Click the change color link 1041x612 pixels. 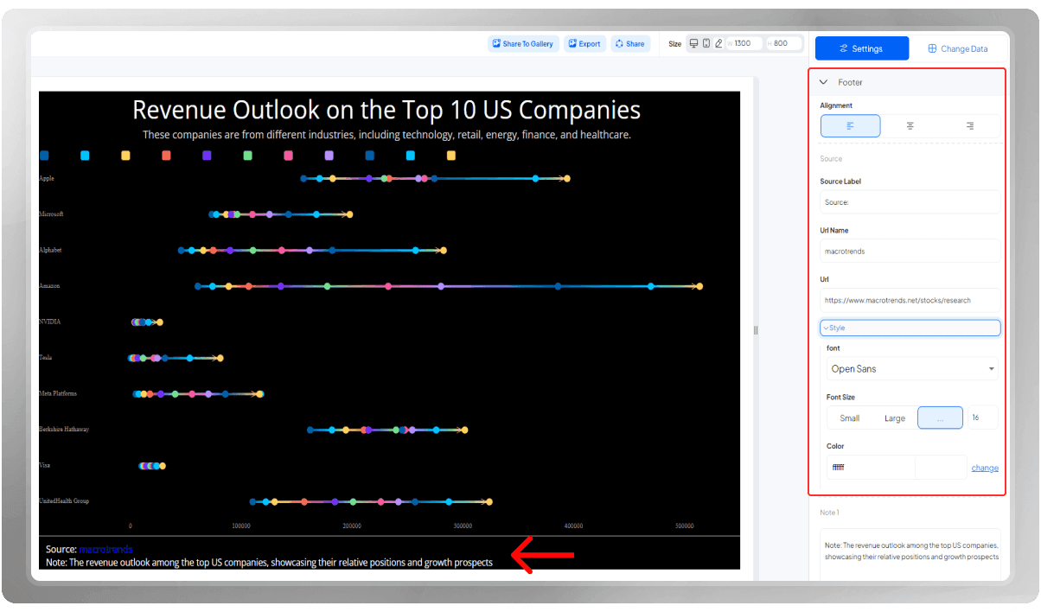[x=985, y=468]
